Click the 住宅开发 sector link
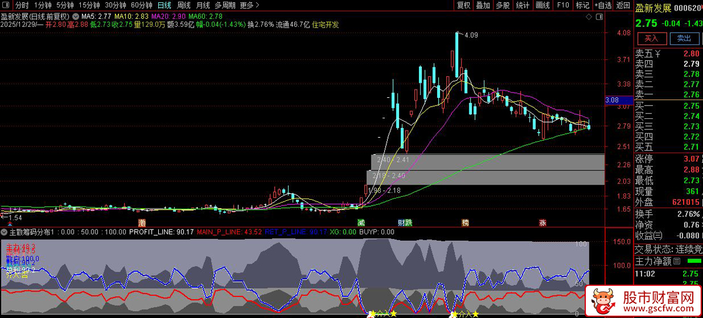 pos(325,25)
